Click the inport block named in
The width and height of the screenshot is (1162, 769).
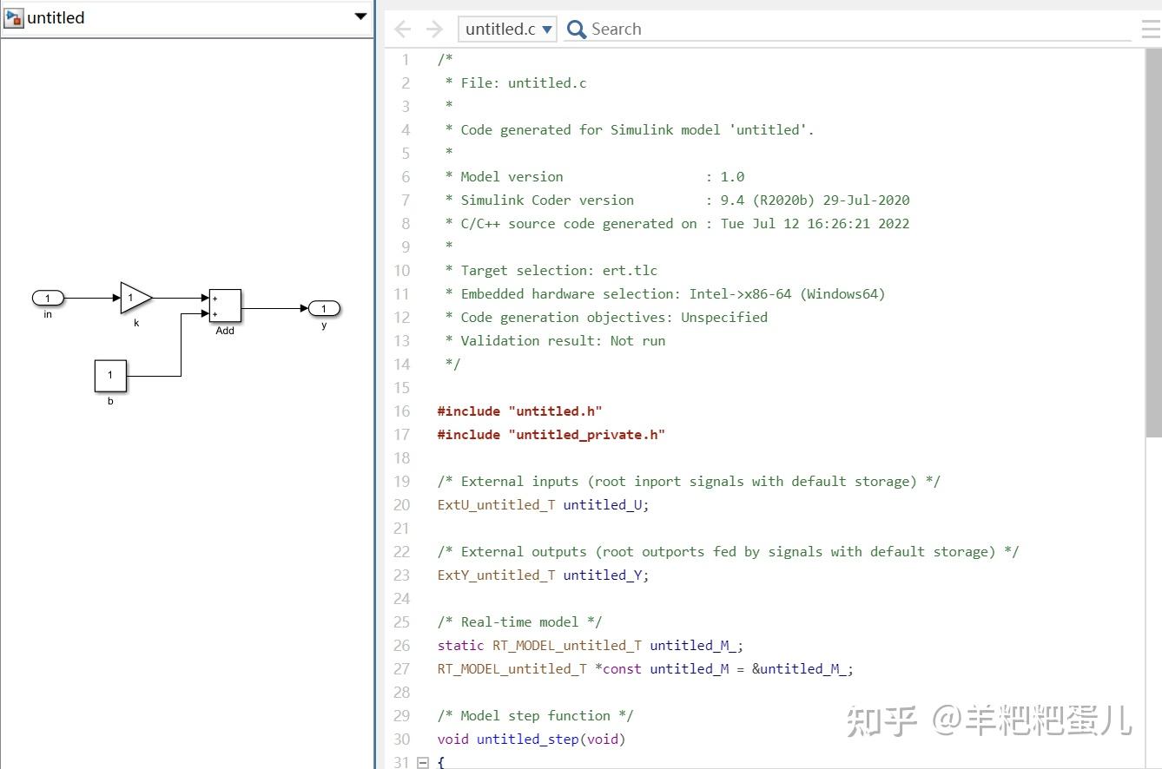point(48,298)
